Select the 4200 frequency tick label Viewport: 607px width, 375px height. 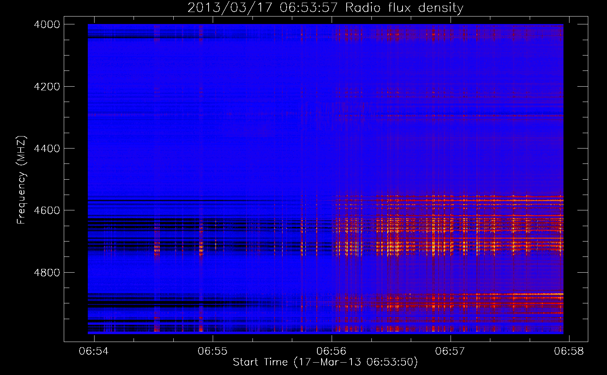click(47, 87)
